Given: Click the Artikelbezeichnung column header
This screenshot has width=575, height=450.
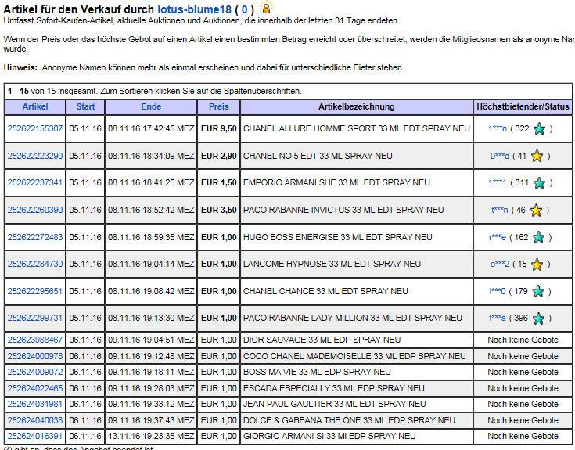Looking at the screenshot, I should coord(357,106).
